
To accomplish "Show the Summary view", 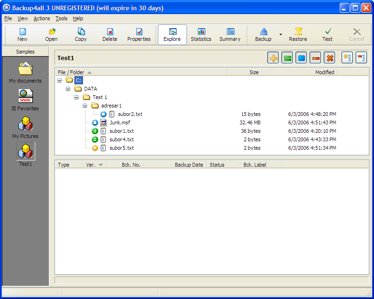I will (230, 35).
